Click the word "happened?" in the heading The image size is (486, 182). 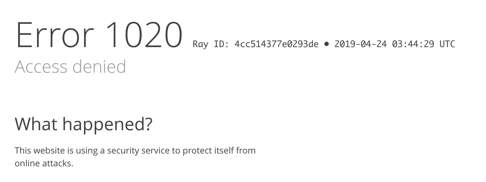click(107, 125)
